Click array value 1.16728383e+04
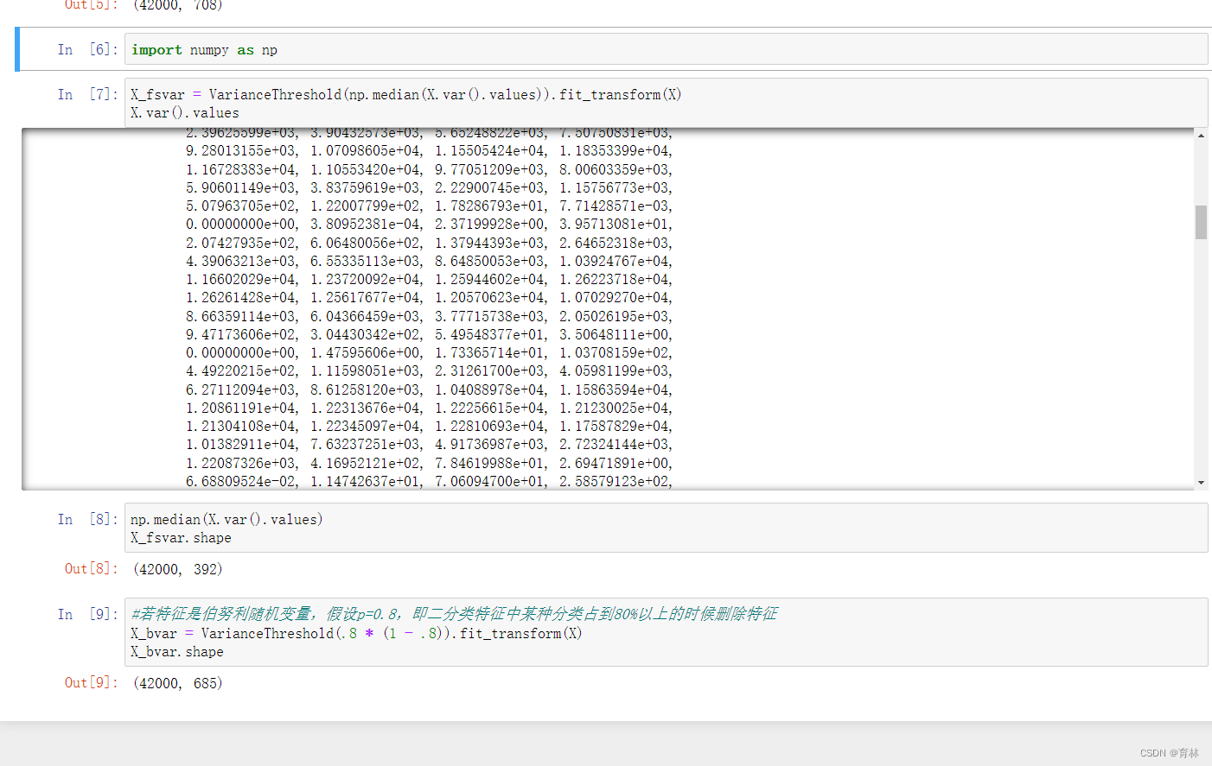1212x766 pixels. [x=241, y=169]
